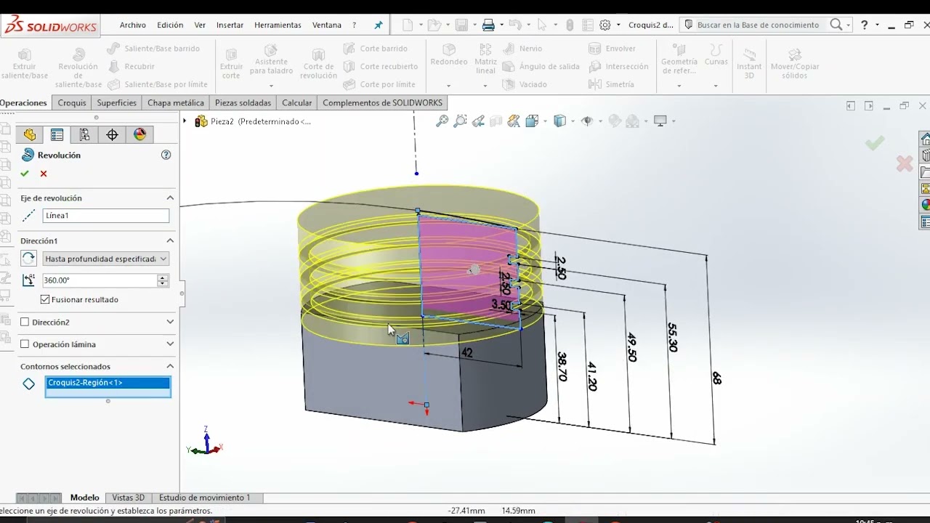This screenshot has width=930, height=523.
Task: Click the Zoom to Fit magnifier icon
Action: [x=442, y=121]
